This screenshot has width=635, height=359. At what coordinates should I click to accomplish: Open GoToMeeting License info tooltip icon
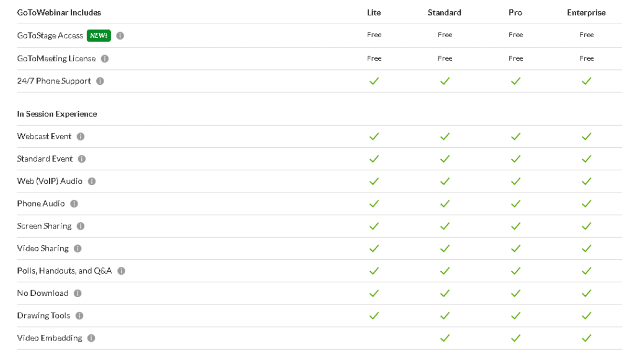click(x=105, y=59)
